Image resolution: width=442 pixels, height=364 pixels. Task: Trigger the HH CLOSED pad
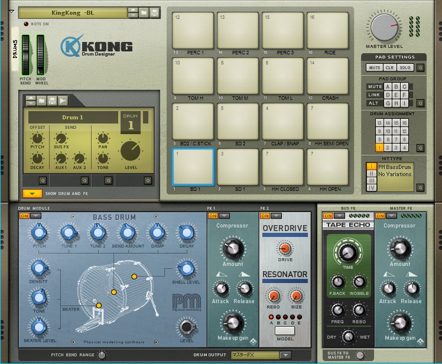[282, 167]
